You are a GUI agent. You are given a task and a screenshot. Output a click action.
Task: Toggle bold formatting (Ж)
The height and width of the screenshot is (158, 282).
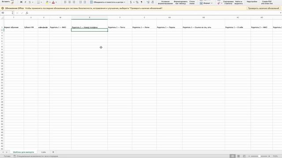pyautogui.click(x=21, y=2)
